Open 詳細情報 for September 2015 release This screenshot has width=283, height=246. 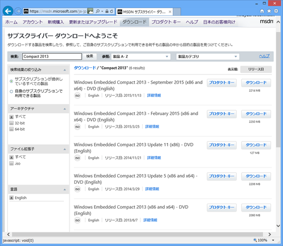[154, 96]
